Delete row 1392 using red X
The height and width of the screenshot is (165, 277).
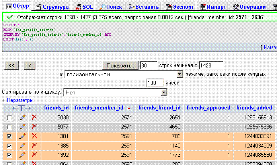34,155
